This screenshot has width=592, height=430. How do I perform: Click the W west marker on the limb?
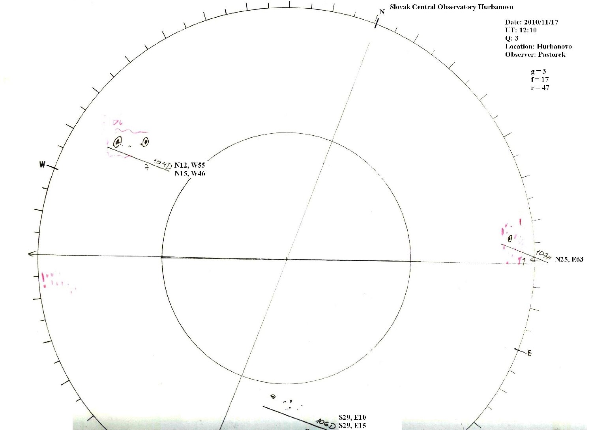coord(42,165)
